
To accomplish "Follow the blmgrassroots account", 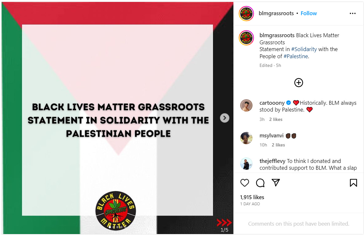I will pos(308,14).
